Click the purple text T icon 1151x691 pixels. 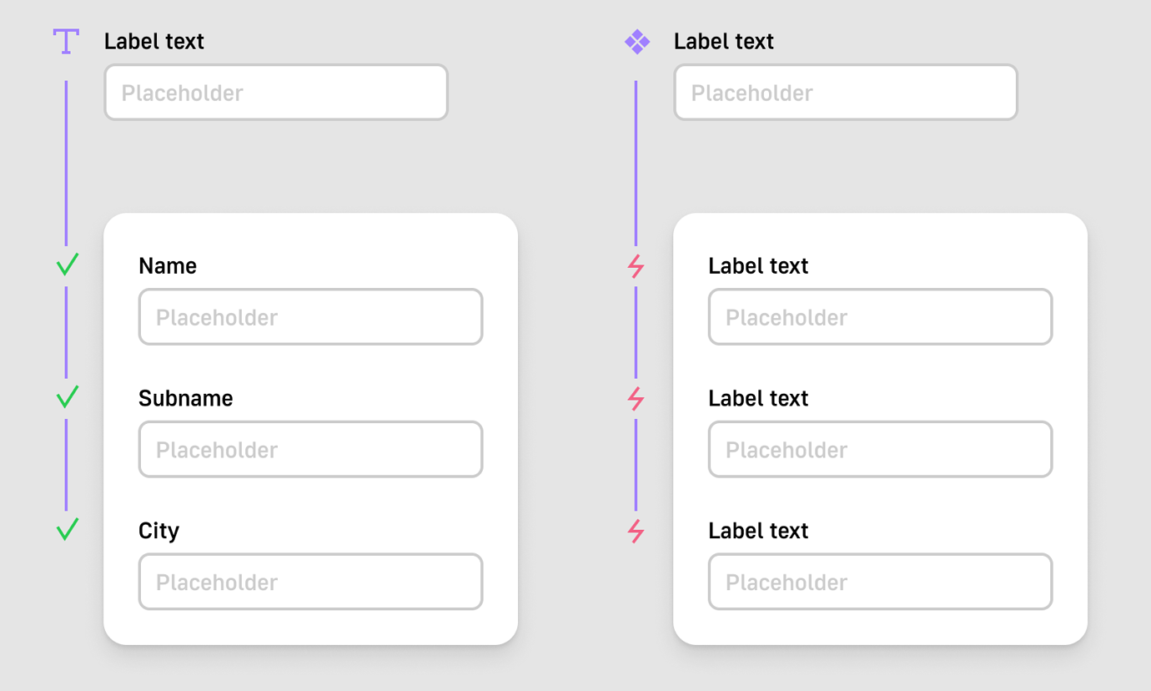tap(66, 41)
